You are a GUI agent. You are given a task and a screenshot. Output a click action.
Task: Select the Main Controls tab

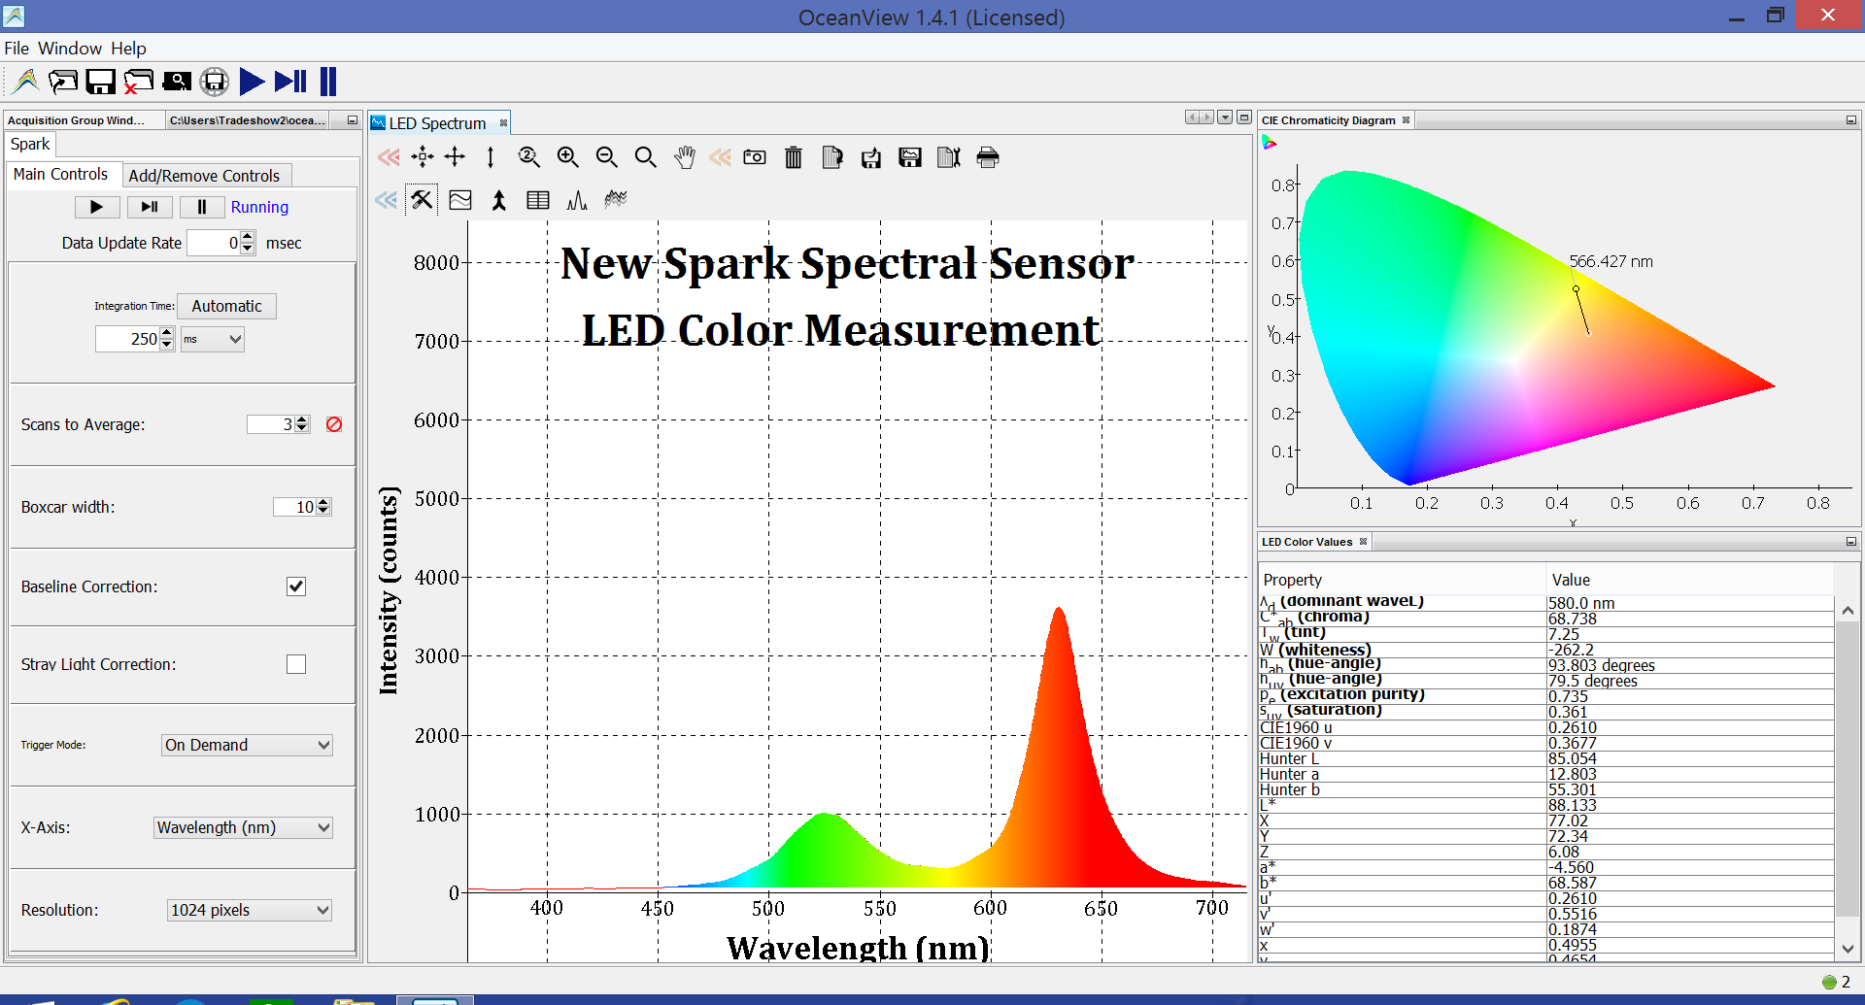(x=61, y=175)
